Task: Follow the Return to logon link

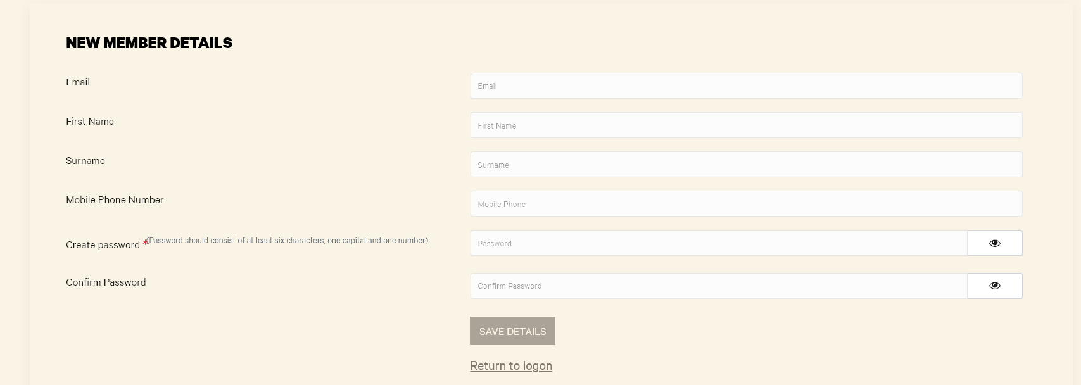Action: tap(511, 366)
